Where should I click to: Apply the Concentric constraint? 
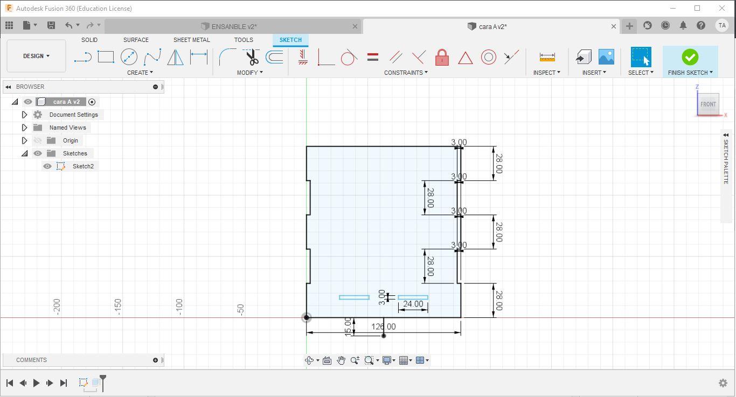click(x=488, y=57)
